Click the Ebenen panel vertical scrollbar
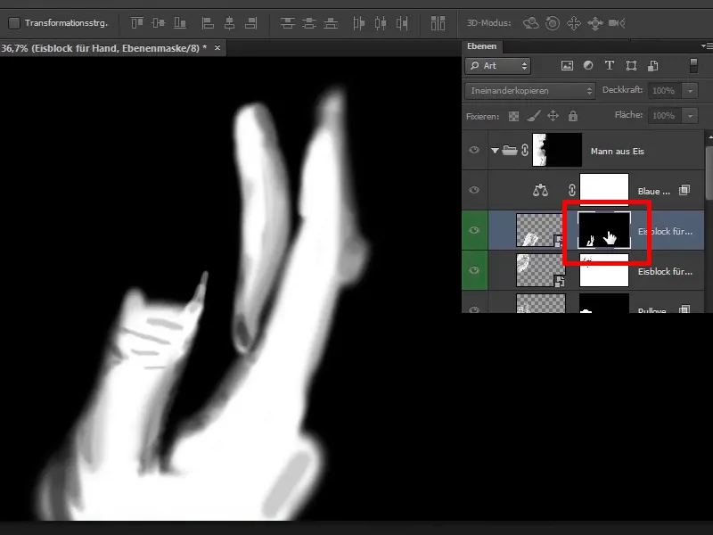Screen dimensions: 713x535 pyautogui.click(x=709, y=172)
